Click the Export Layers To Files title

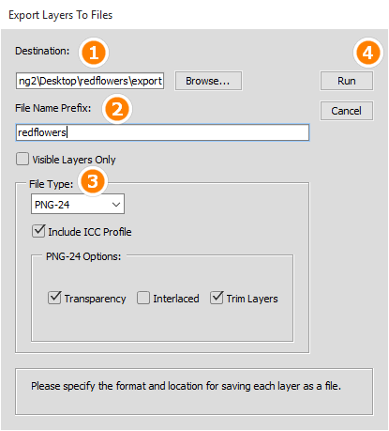(61, 15)
